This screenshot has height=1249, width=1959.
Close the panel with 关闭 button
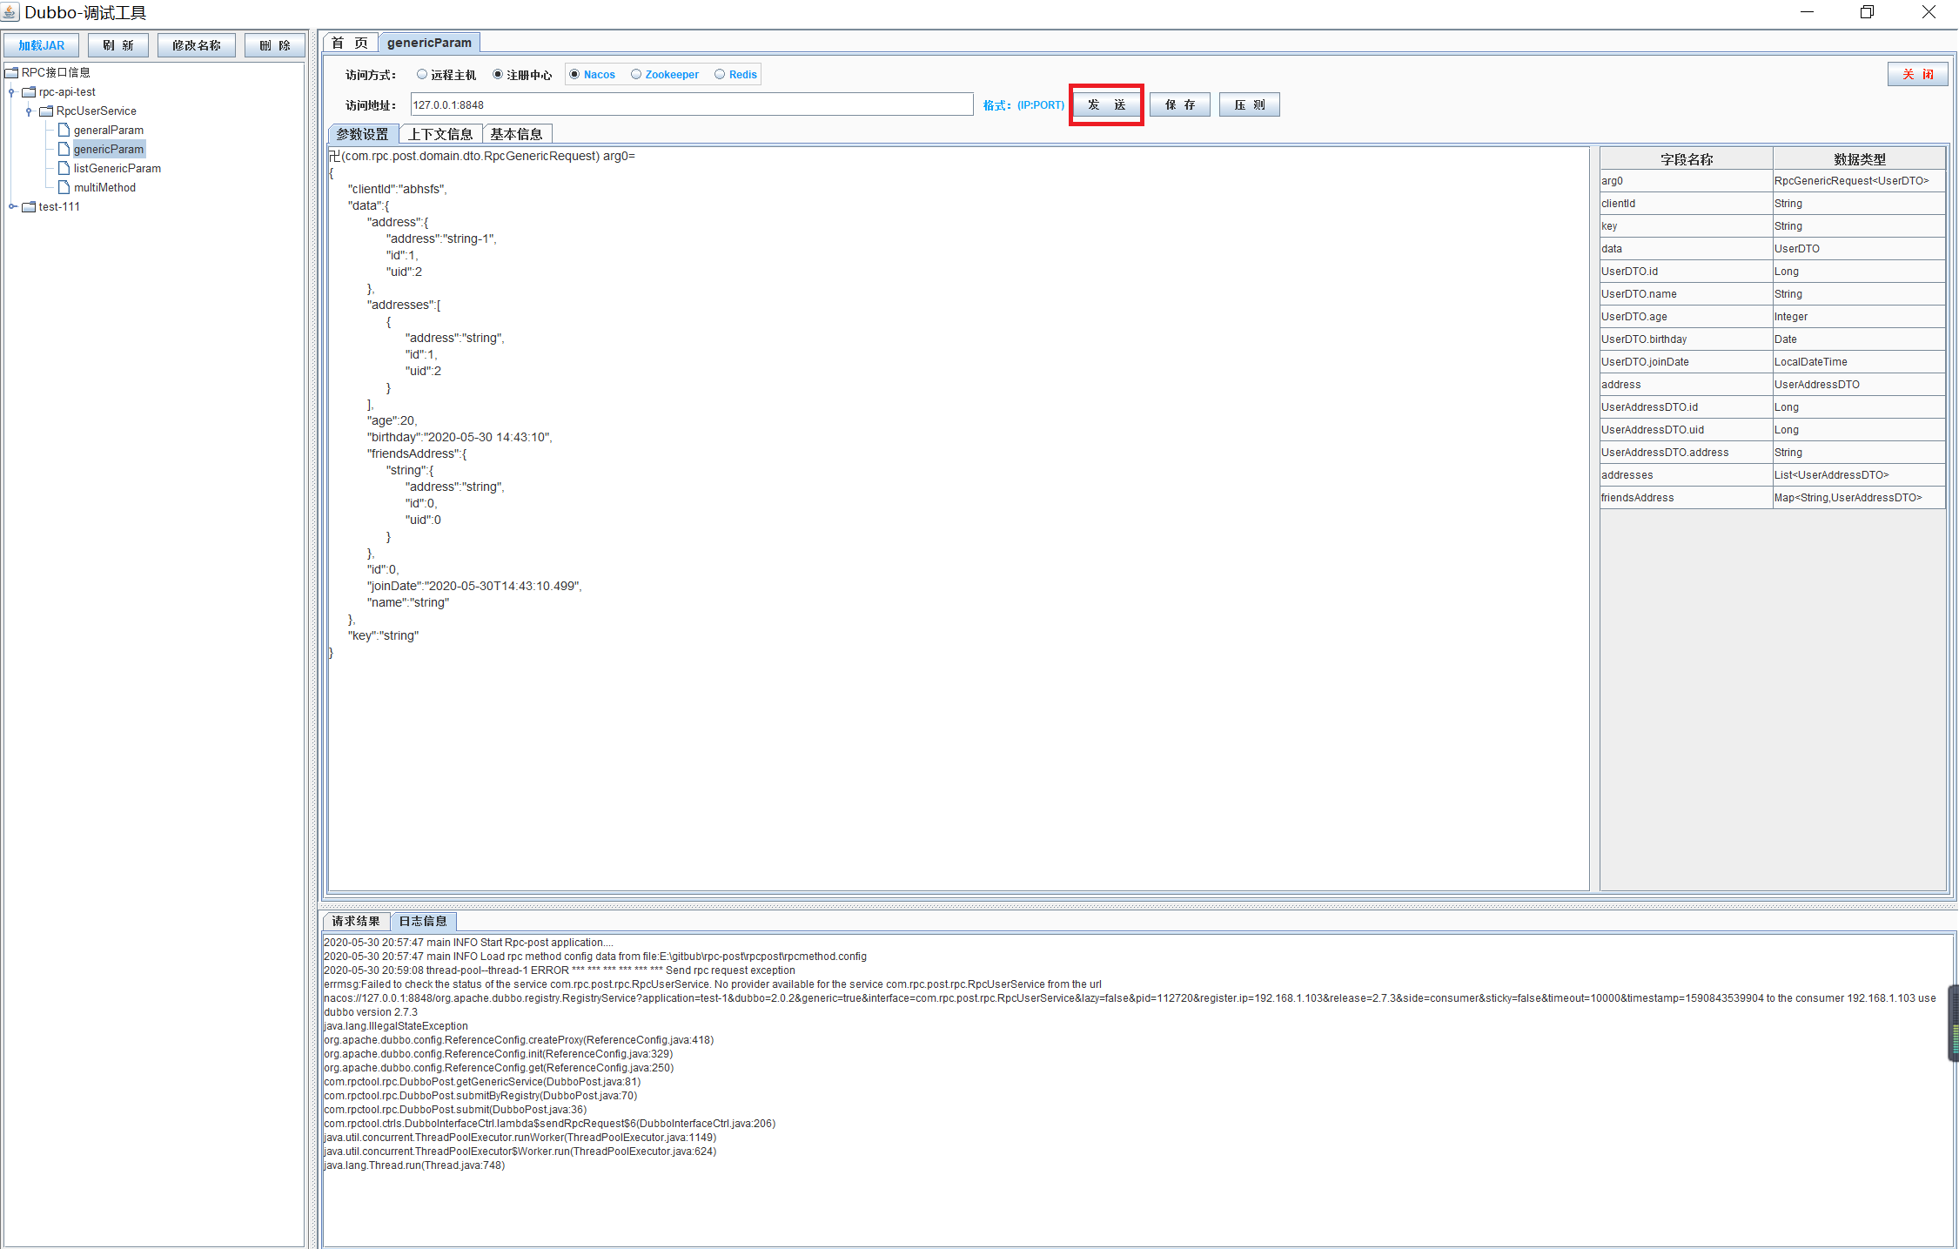(1918, 74)
